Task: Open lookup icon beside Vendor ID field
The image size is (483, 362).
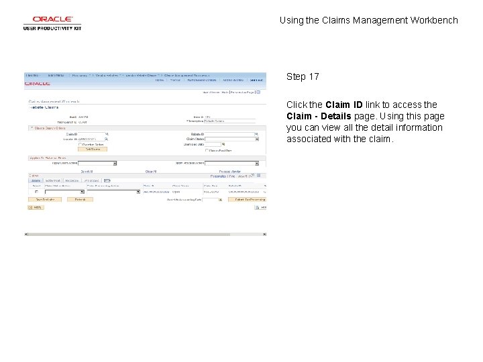Action: 107,139
